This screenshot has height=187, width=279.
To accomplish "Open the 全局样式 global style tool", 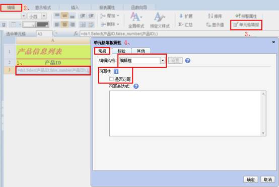I will tap(136, 20).
